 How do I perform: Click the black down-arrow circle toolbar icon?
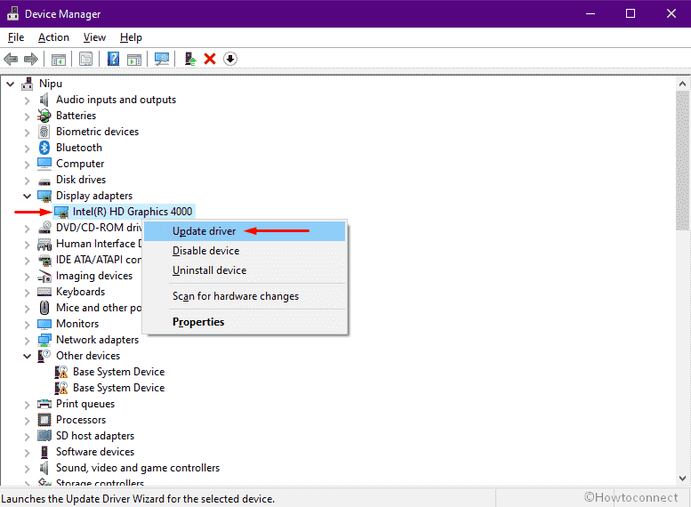(x=230, y=59)
